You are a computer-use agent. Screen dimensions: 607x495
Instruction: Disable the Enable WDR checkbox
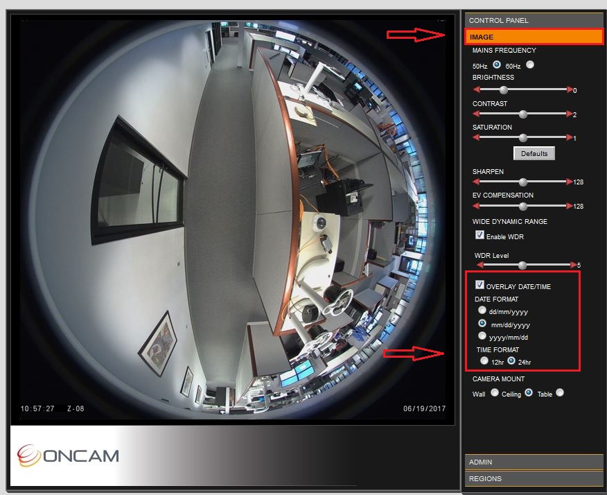(x=480, y=235)
